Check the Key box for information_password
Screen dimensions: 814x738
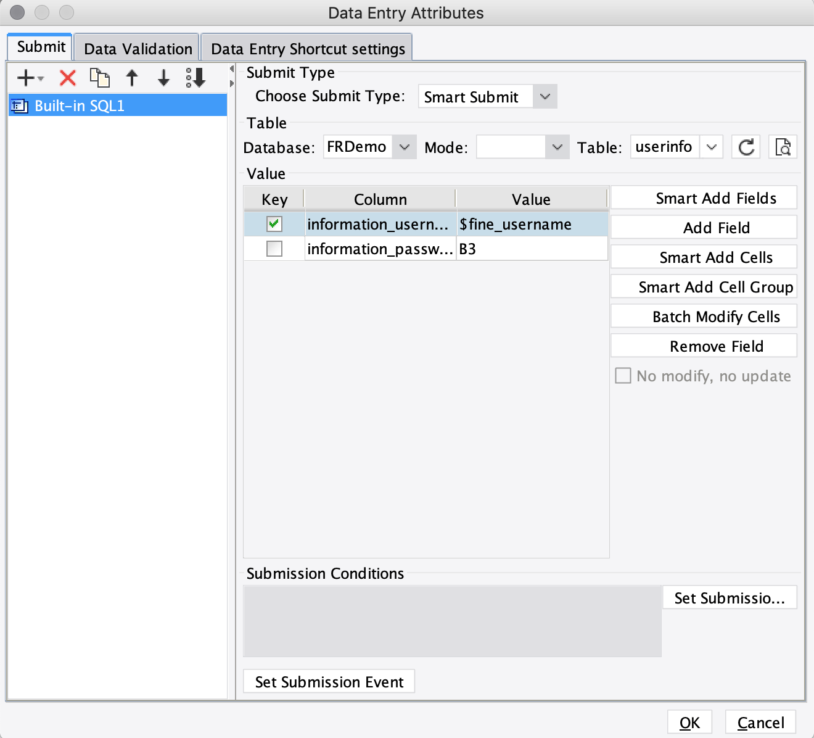click(274, 249)
